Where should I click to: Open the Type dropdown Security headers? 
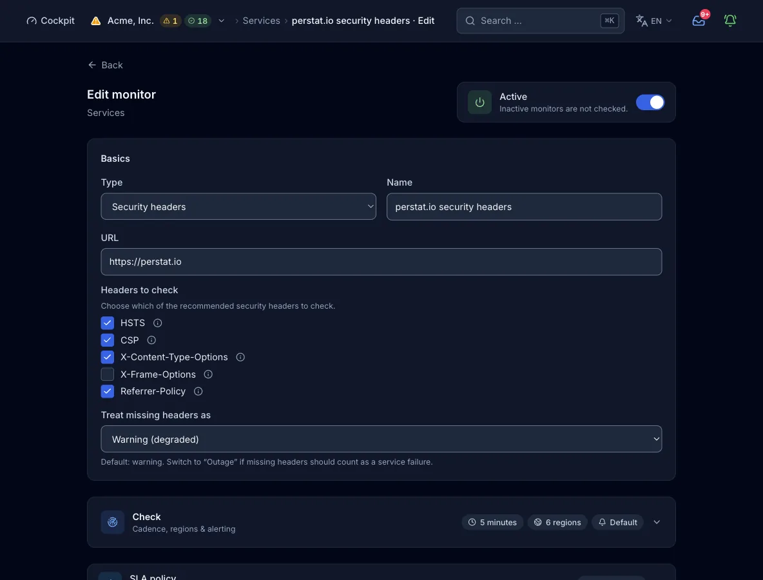238,206
